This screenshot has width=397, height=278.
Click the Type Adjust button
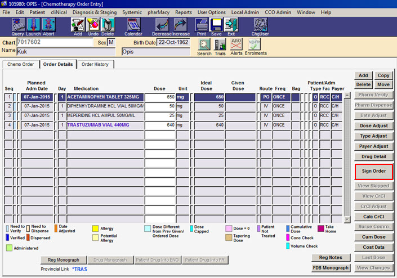(x=374, y=136)
